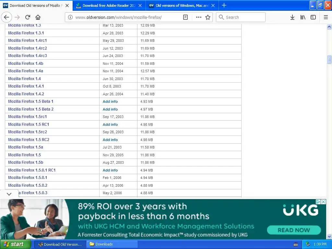Open Mozilla Firefox 1.4b link
Viewport: 332px width, 249px height.
[x=26, y=64]
